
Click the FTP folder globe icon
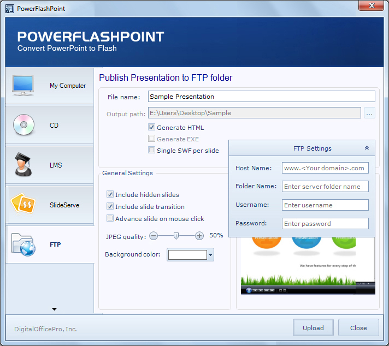point(23,244)
